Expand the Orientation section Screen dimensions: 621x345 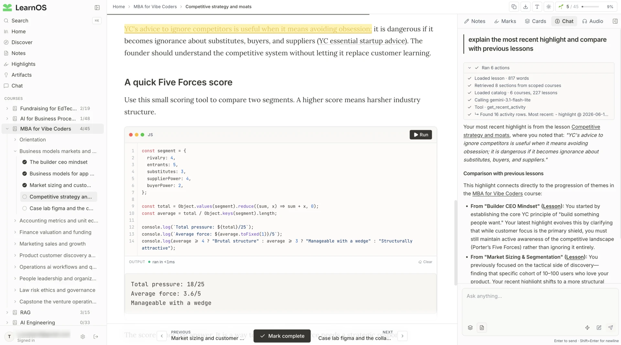(15, 139)
